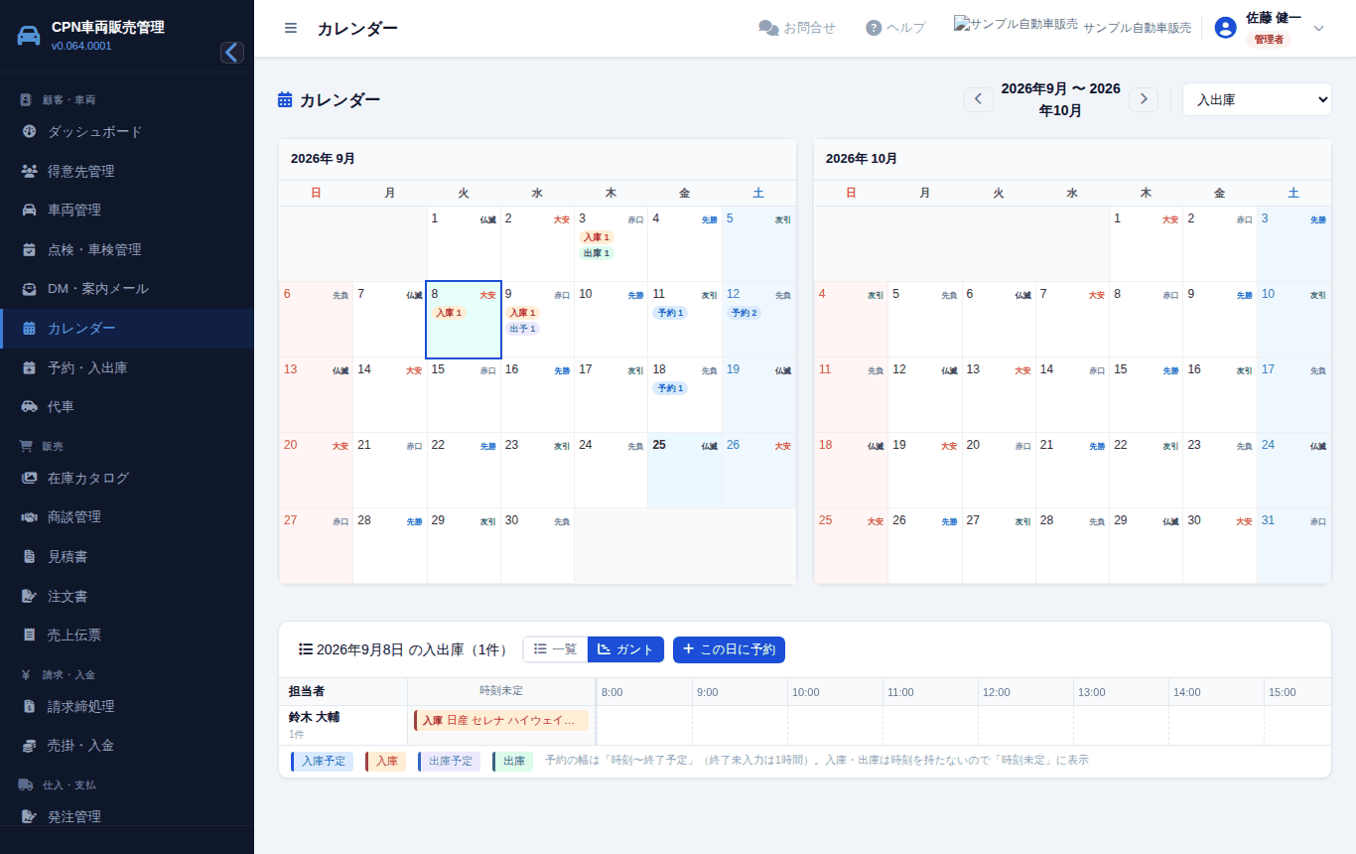Select DM・案内メール in the sidebar
The image size is (1356, 854).
click(x=127, y=289)
